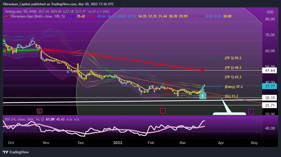Click the Apr label on time axis
The height and width of the screenshot is (157, 281).
point(221,143)
